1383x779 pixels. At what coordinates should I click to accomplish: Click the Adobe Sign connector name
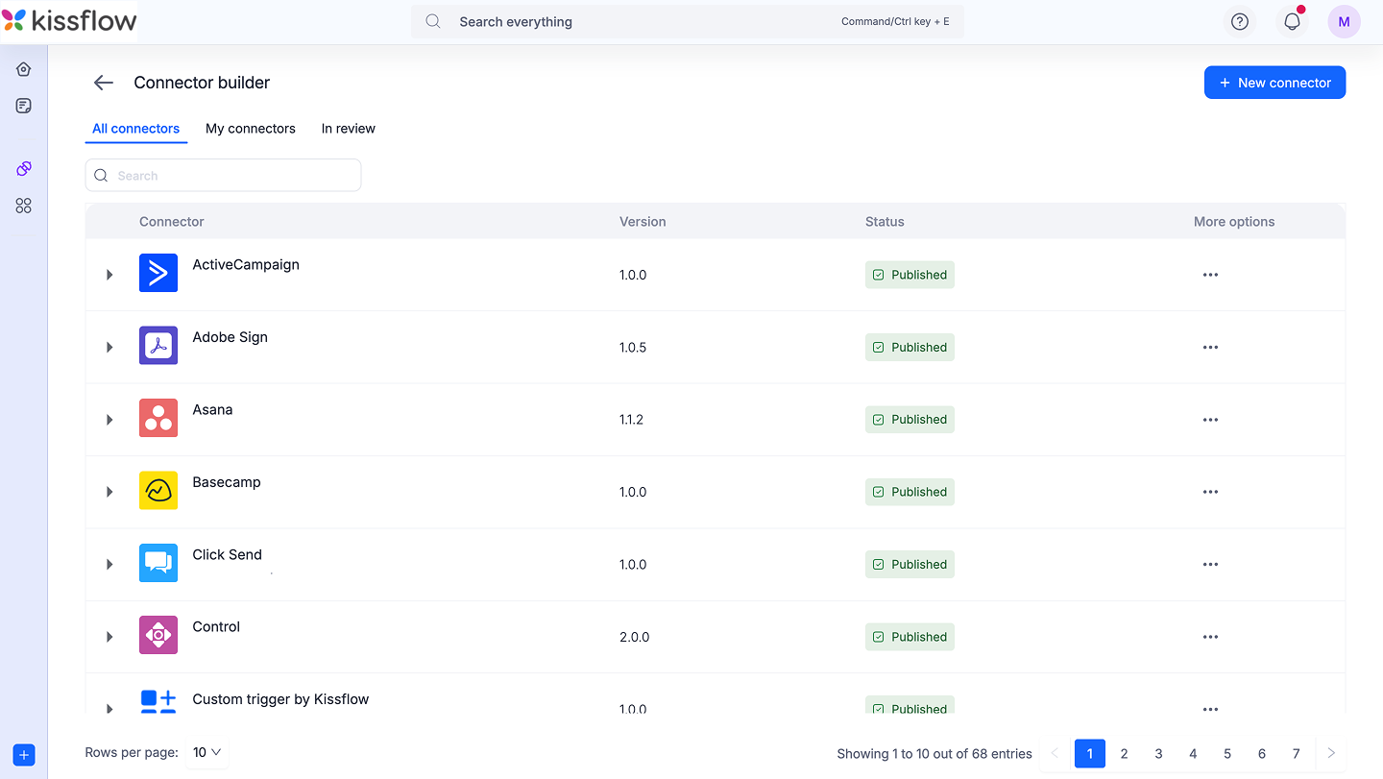(x=230, y=337)
